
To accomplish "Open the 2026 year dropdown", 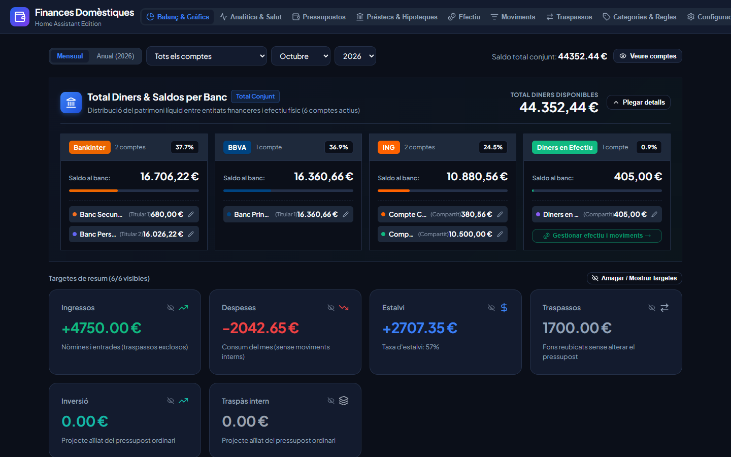I will [355, 56].
